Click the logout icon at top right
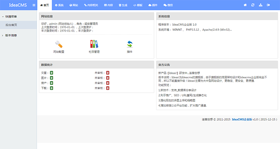Screen dimensions: 280x149 [268, 5]
